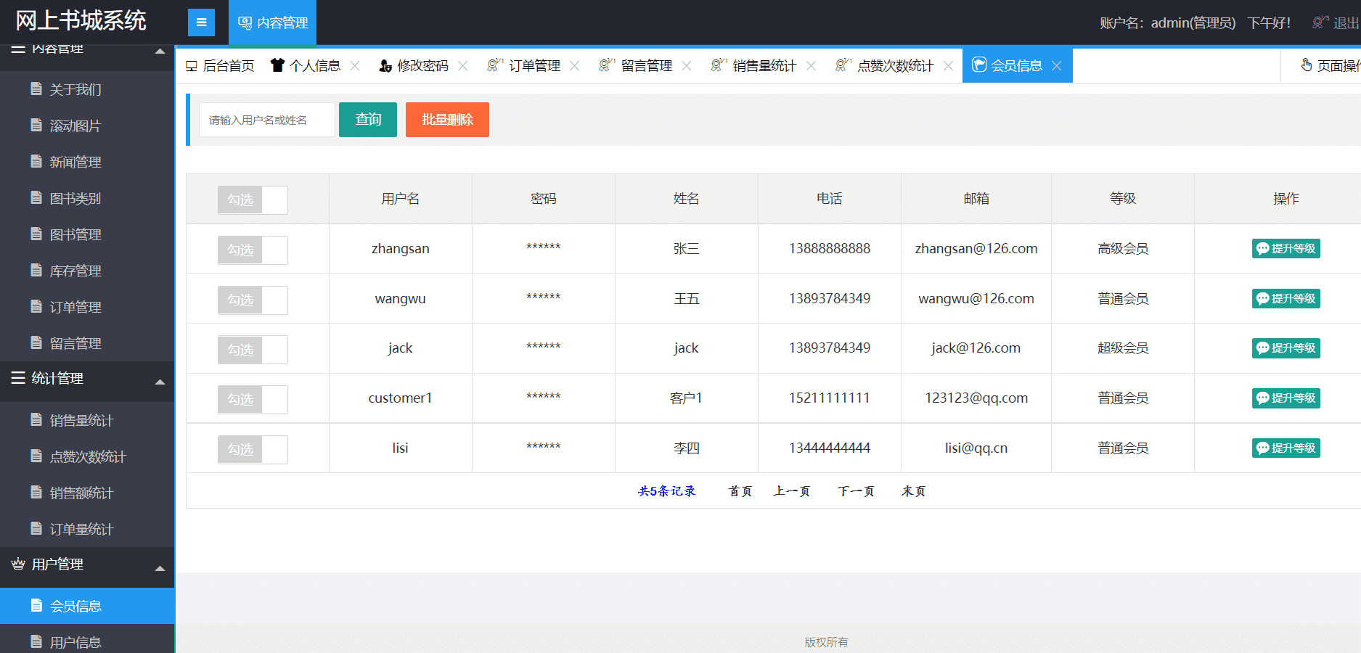The height and width of the screenshot is (653, 1361).
Task: Close the 销售量统计 tab
Action: [x=811, y=66]
